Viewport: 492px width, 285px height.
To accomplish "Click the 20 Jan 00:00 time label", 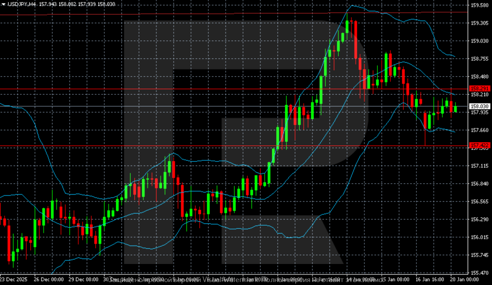I will coord(464,280).
